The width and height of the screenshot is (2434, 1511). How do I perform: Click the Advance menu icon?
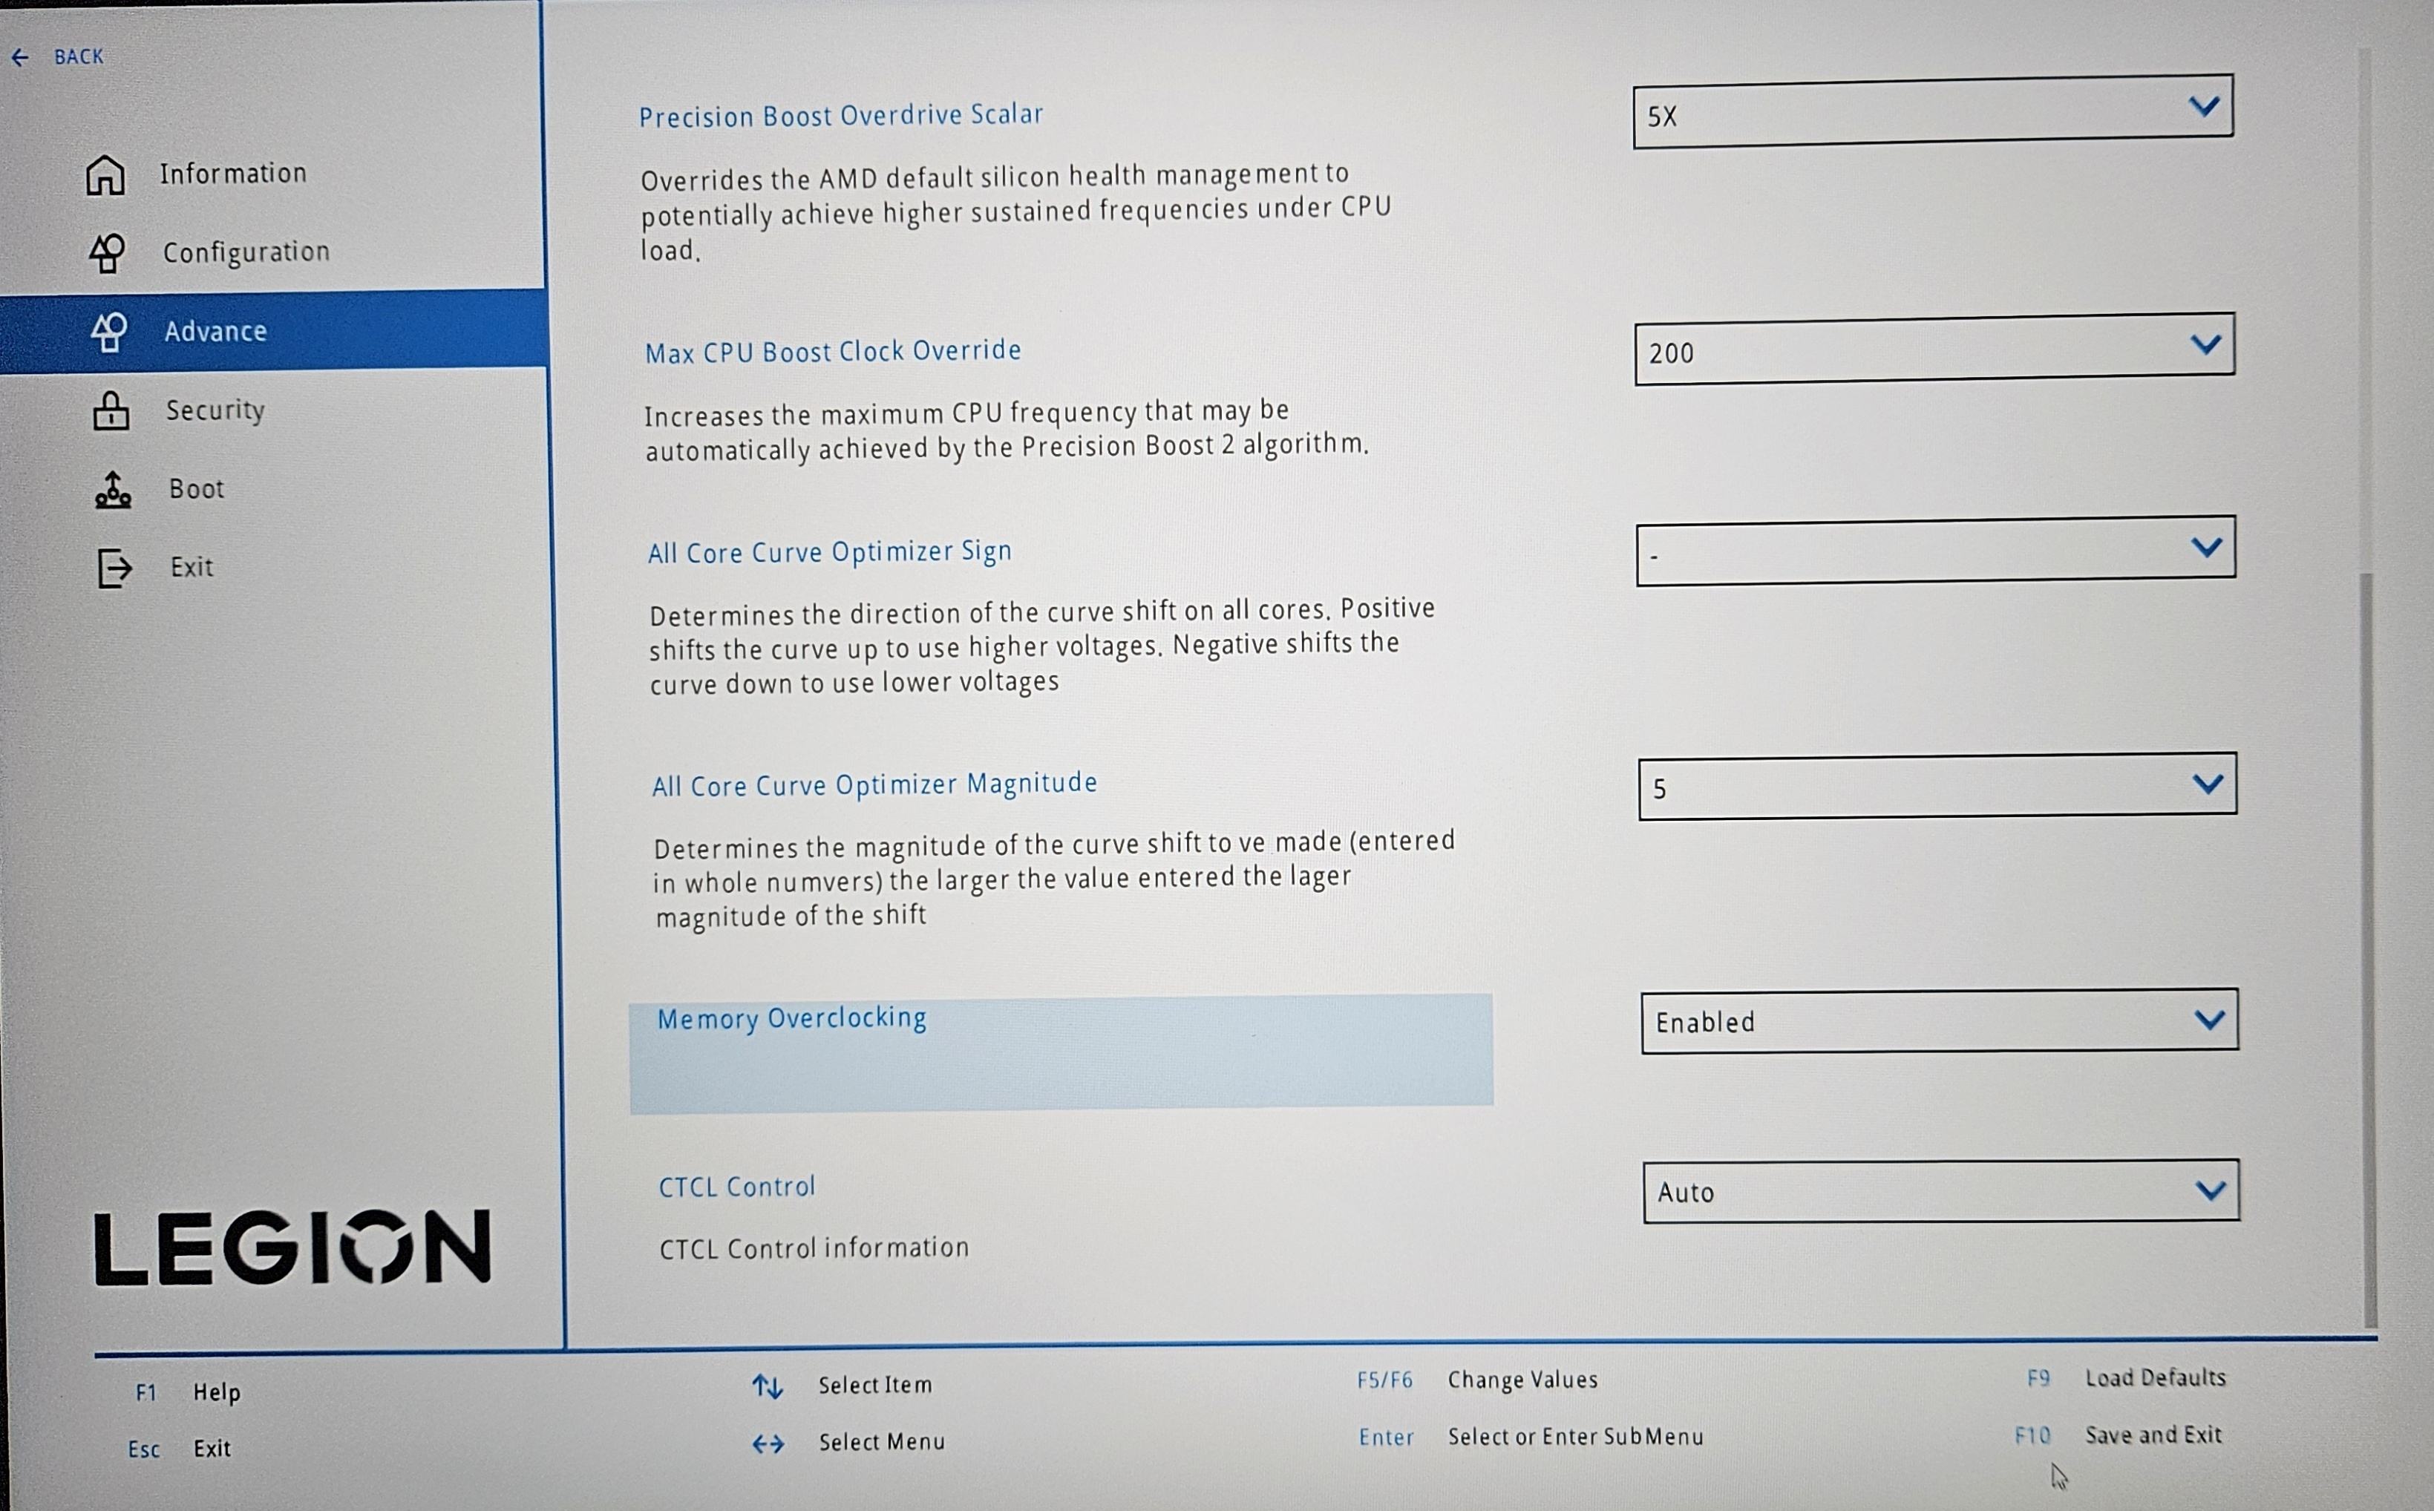tap(109, 332)
